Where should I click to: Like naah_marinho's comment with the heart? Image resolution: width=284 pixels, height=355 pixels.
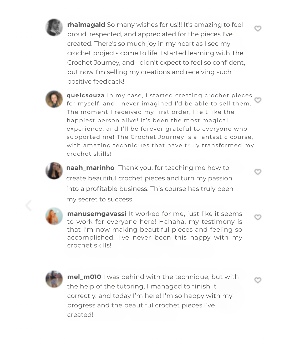coord(258,172)
